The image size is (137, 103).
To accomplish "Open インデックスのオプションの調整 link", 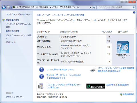I will click(18, 26).
